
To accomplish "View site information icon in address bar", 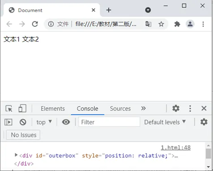I will click(51, 24).
